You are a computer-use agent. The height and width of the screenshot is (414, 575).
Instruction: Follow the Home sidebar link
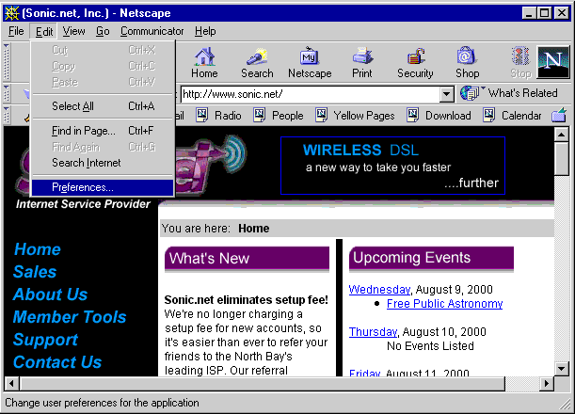pos(37,249)
